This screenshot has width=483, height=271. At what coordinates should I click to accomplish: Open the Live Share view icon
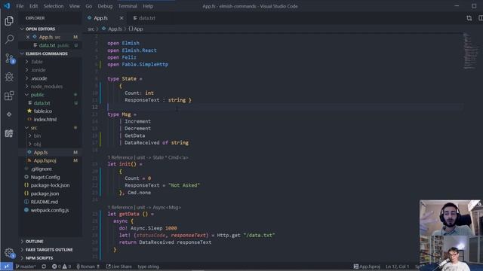(x=9, y=133)
